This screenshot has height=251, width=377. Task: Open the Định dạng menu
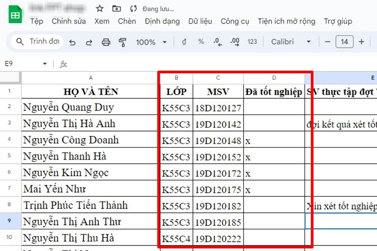(x=162, y=22)
